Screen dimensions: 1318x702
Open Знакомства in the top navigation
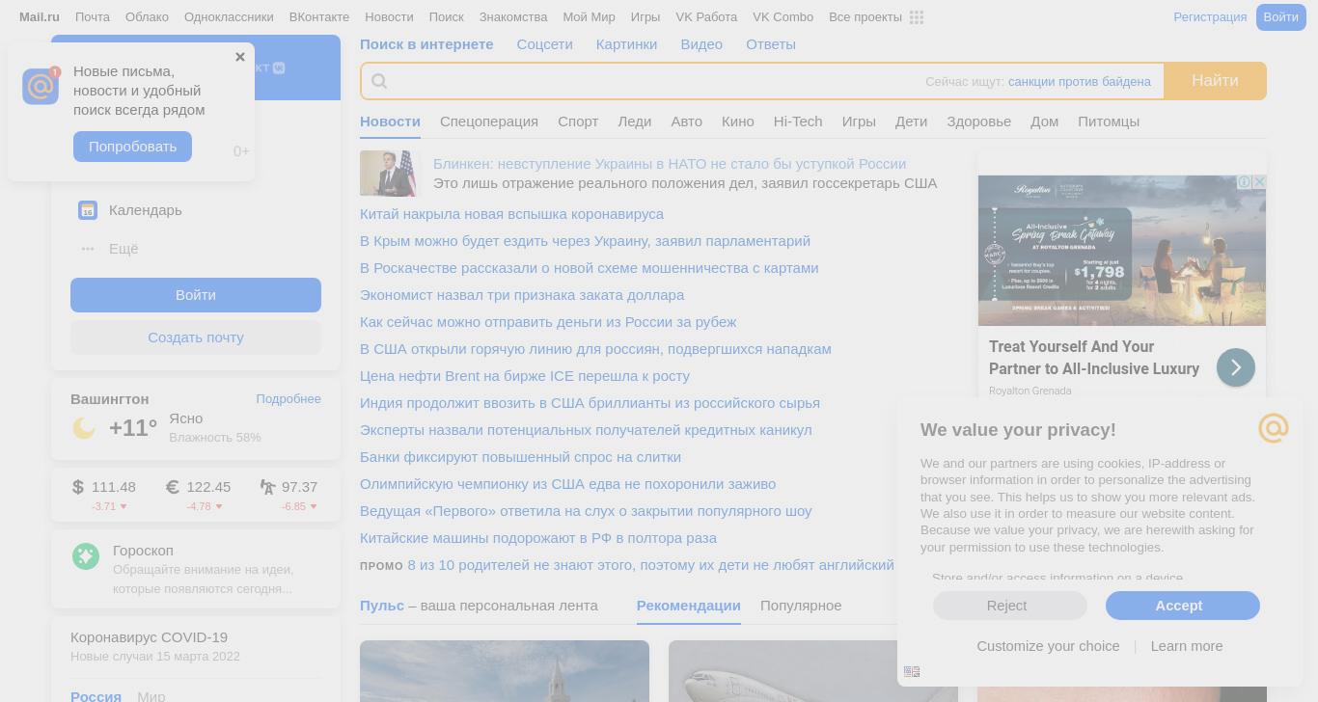click(513, 17)
